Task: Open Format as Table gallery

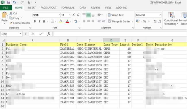Action: (x=183, y=19)
